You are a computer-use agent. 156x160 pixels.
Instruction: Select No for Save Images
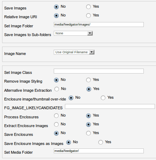[56, 7]
